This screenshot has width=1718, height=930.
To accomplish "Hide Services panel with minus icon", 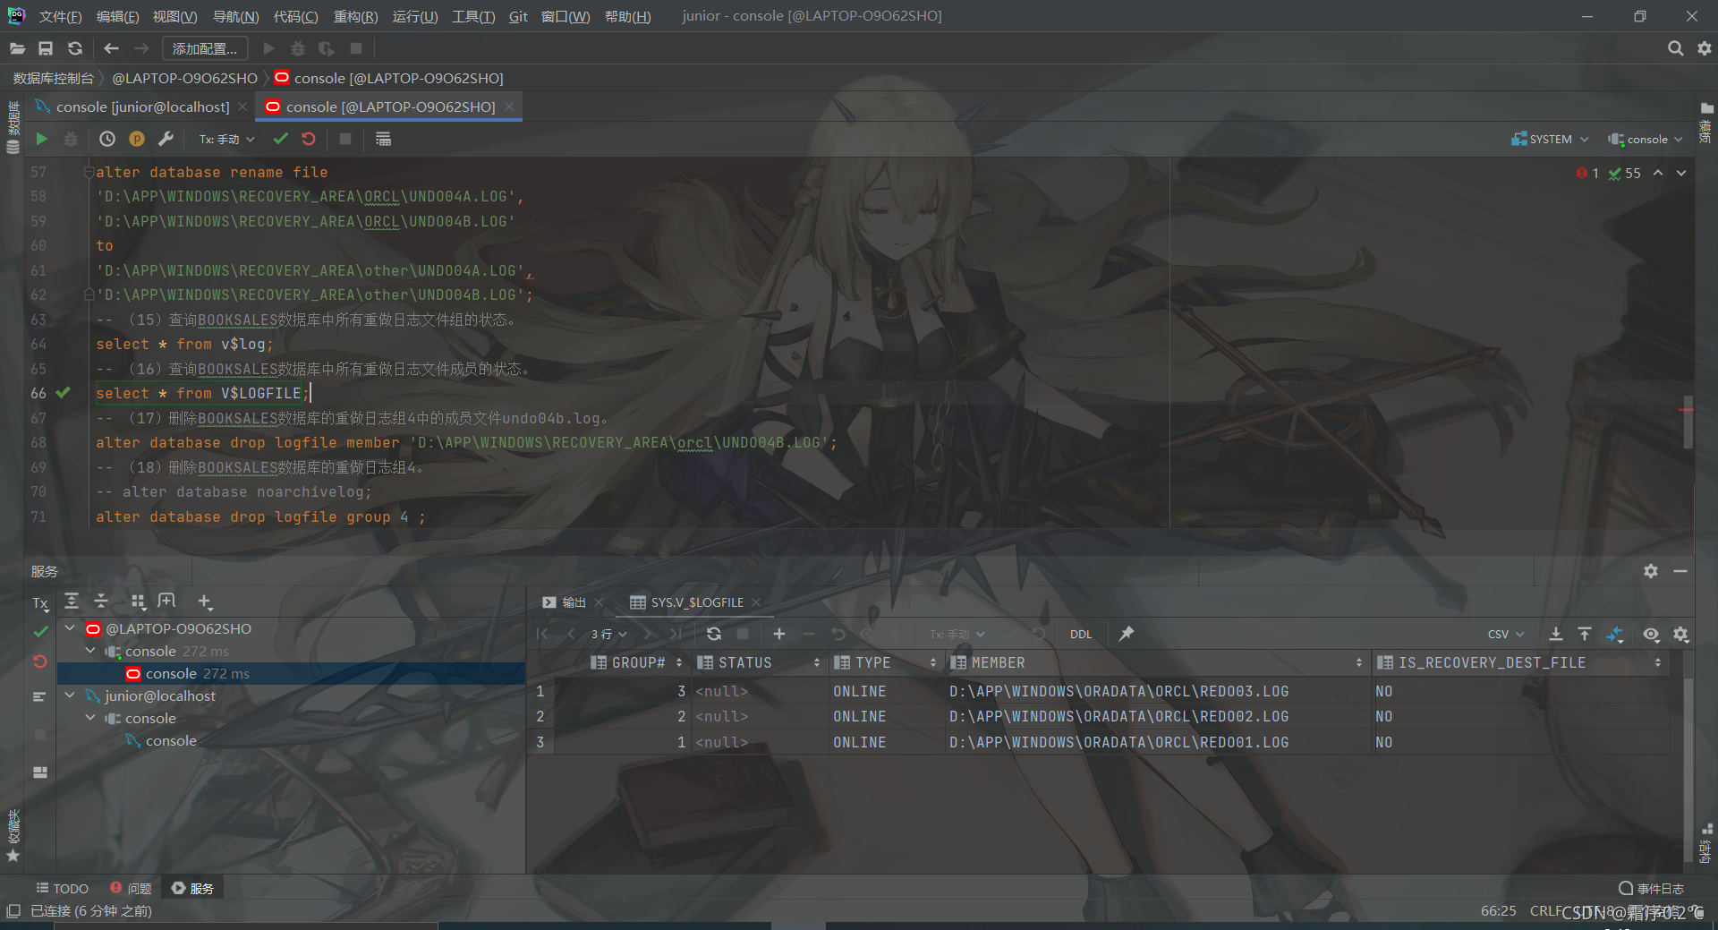I will tap(1680, 571).
